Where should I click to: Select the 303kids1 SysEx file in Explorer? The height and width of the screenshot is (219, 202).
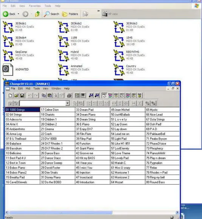18,27
